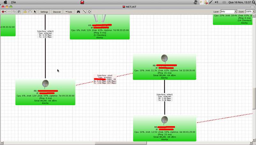The height and width of the screenshot is (145, 256).
Task: Select the HS node with 5 Clientes
Action: (100, 27)
